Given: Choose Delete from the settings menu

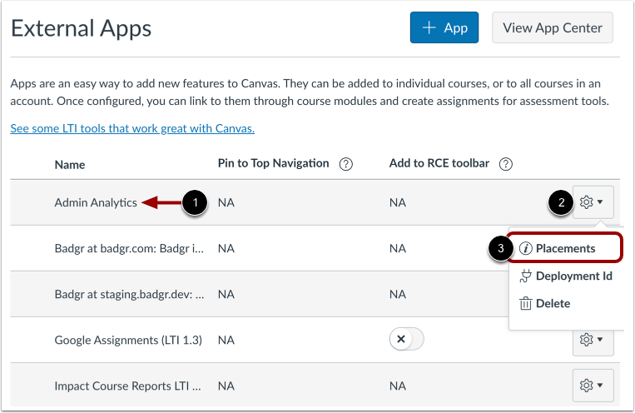Looking at the screenshot, I should pos(553,304).
